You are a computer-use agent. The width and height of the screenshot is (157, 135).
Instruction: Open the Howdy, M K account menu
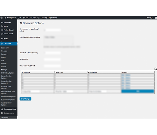click(151, 18)
